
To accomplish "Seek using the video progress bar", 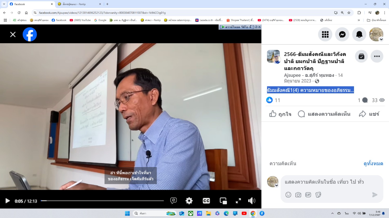I will (x=102, y=201).
